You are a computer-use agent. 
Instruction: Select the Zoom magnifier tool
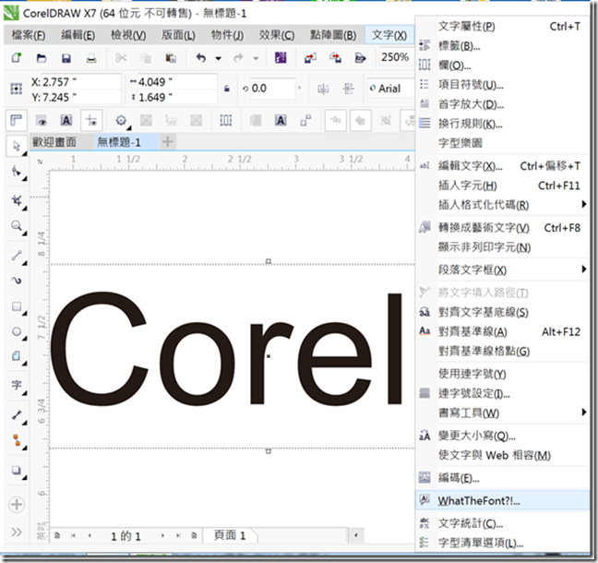click(x=17, y=226)
